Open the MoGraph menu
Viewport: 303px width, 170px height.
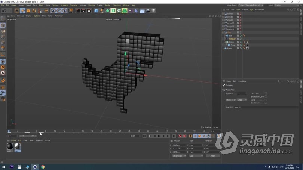click(x=64, y=5)
